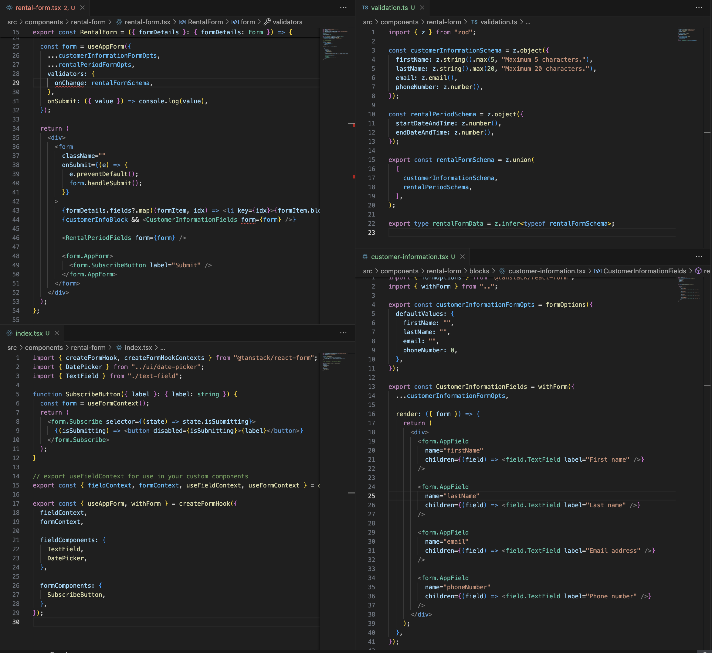Open the 'blocks' folder breadcrumb
This screenshot has width=712, height=653.
479,271
